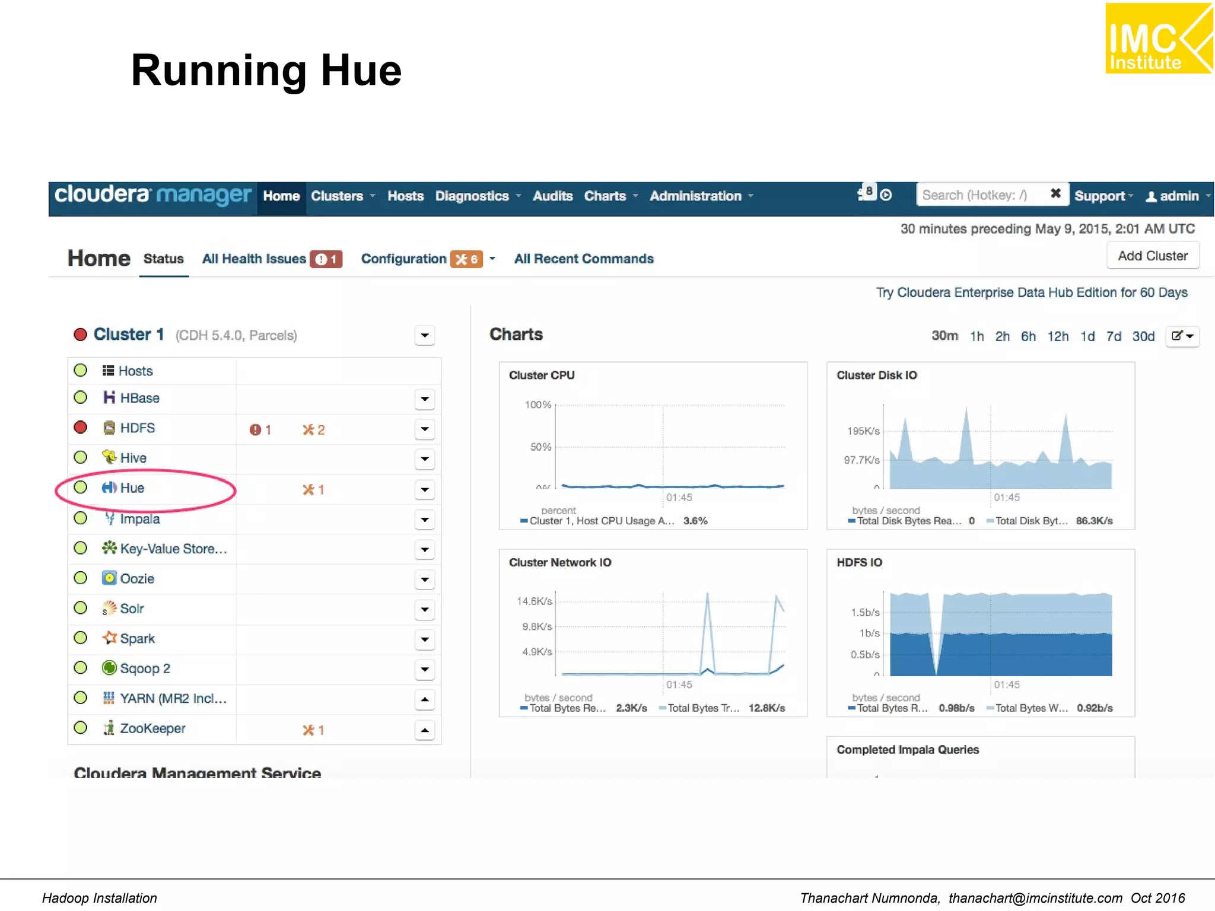Set chart range to 1h

[977, 336]
